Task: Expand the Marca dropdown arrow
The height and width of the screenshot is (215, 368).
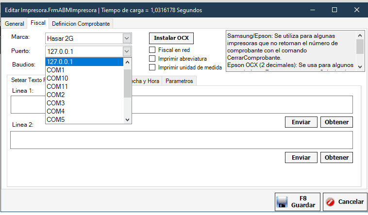Action: (127, 38)
